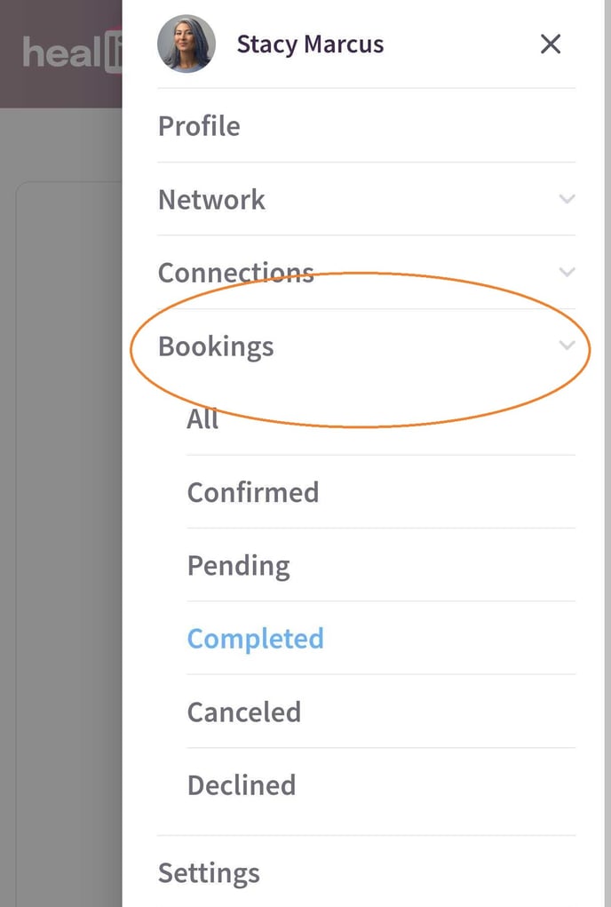View Pending bookings
The height and width of the screenshot is (907, 611).
(238, 566)
